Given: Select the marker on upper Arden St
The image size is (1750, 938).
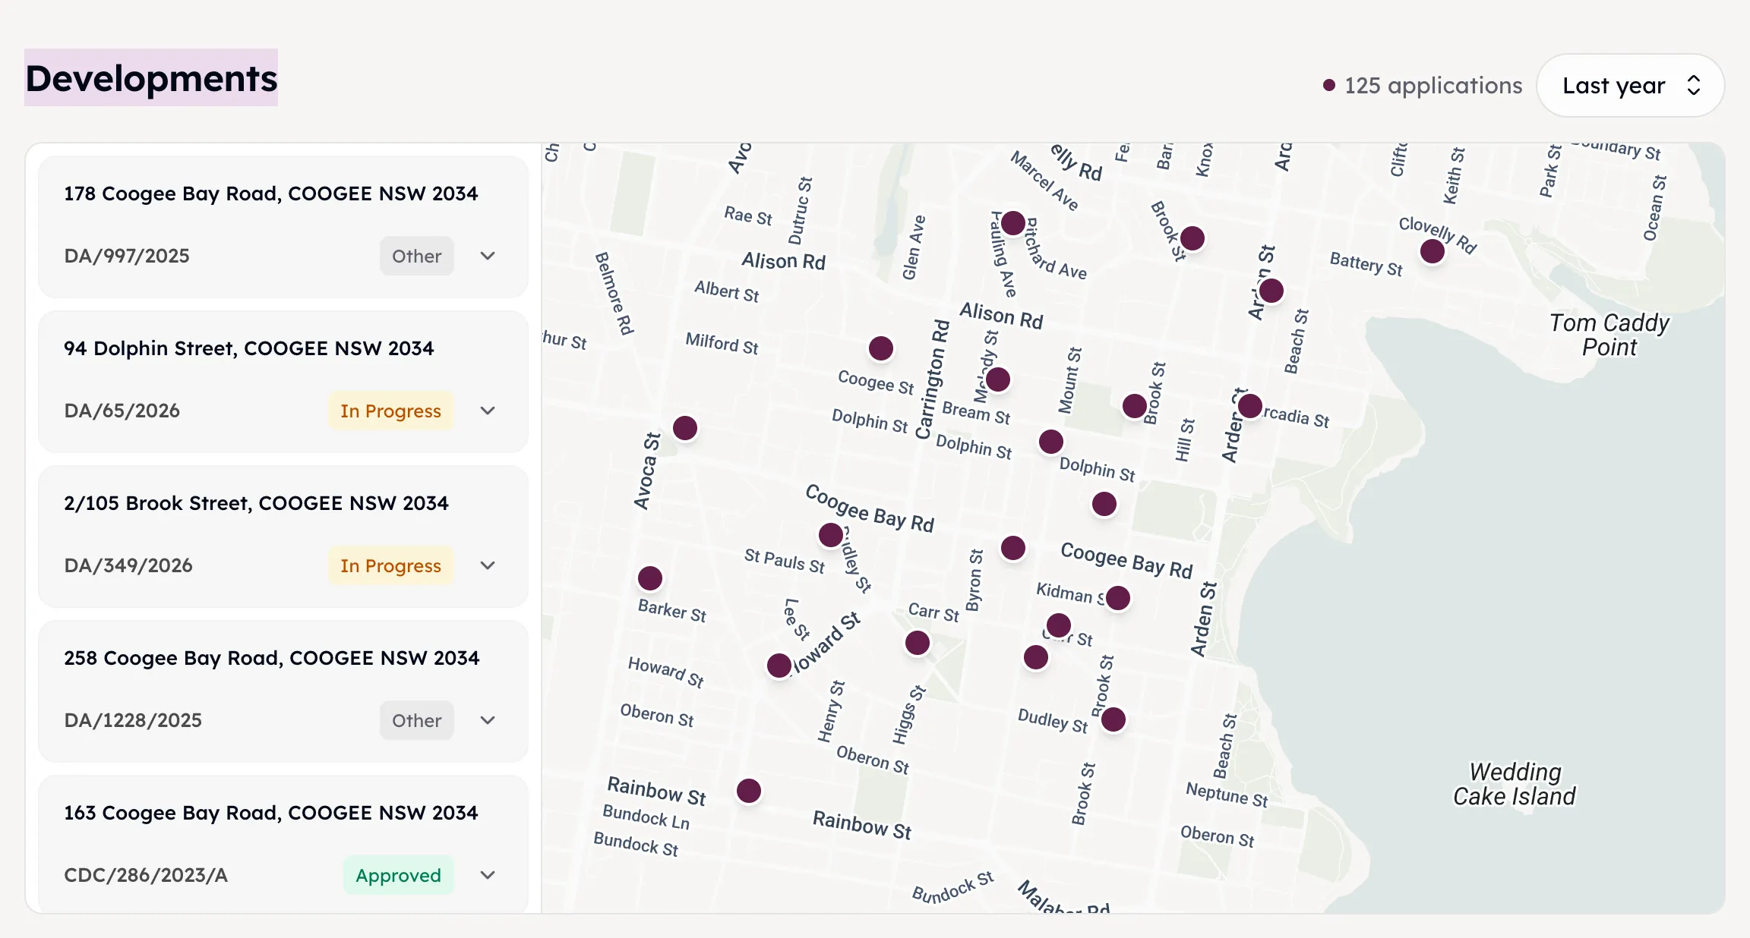Looking at the screenshot, I should click(1271, 291).
